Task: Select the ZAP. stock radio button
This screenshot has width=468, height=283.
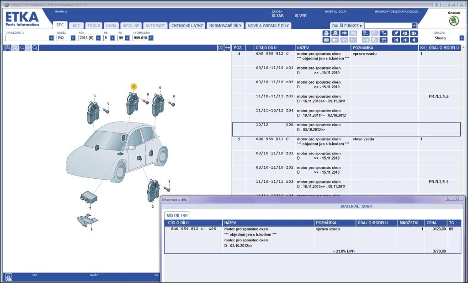Action: pos(274,16)
